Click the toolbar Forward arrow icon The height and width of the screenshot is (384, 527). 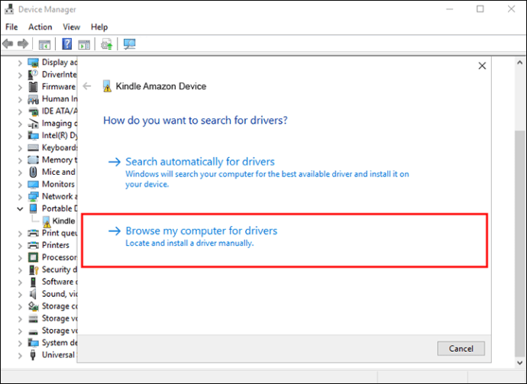pyautogui.click(x=22, y=44)
